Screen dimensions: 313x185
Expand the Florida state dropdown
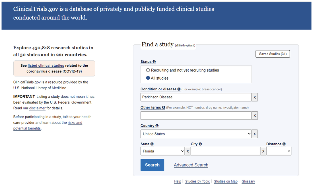(163, 151)
